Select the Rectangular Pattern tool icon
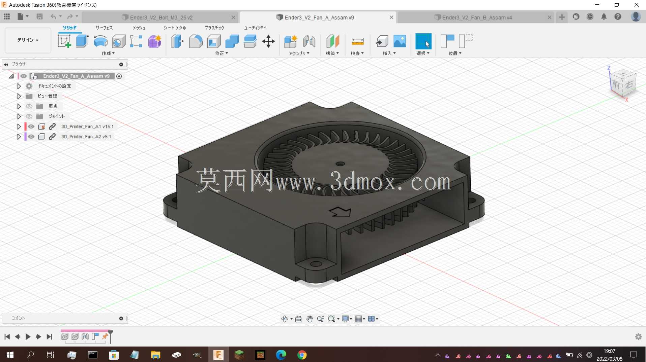 [136, 41]
